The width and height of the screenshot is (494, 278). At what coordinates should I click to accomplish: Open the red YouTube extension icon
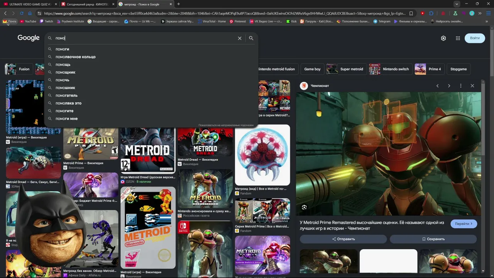click(423, 13)
